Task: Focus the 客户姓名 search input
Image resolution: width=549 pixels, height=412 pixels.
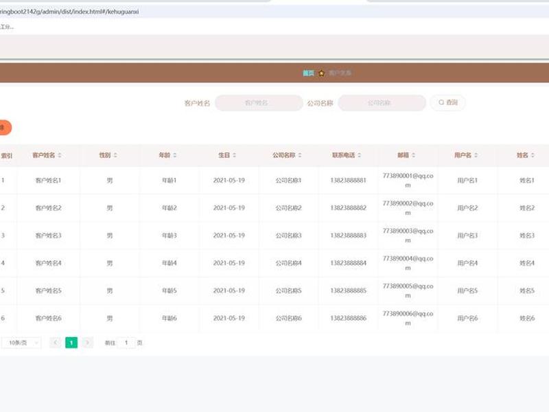Action: (x=259, y=102)
